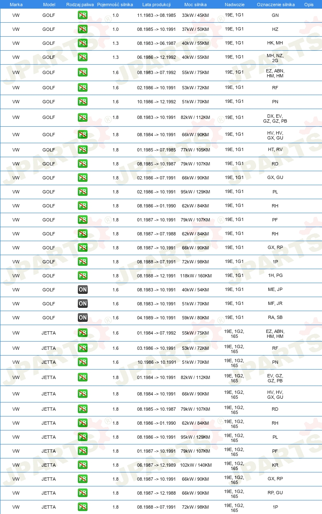Select the power value 102kW / 140KM
Screen dimensions: 322x514
[196, 465]
